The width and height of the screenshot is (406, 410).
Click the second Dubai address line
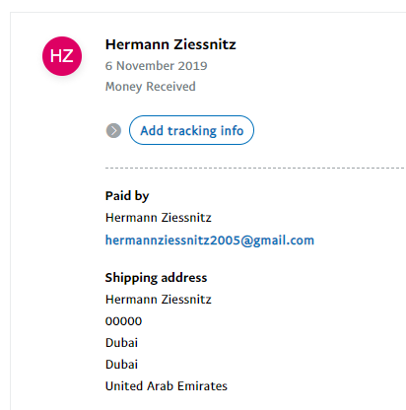point(121,365)
